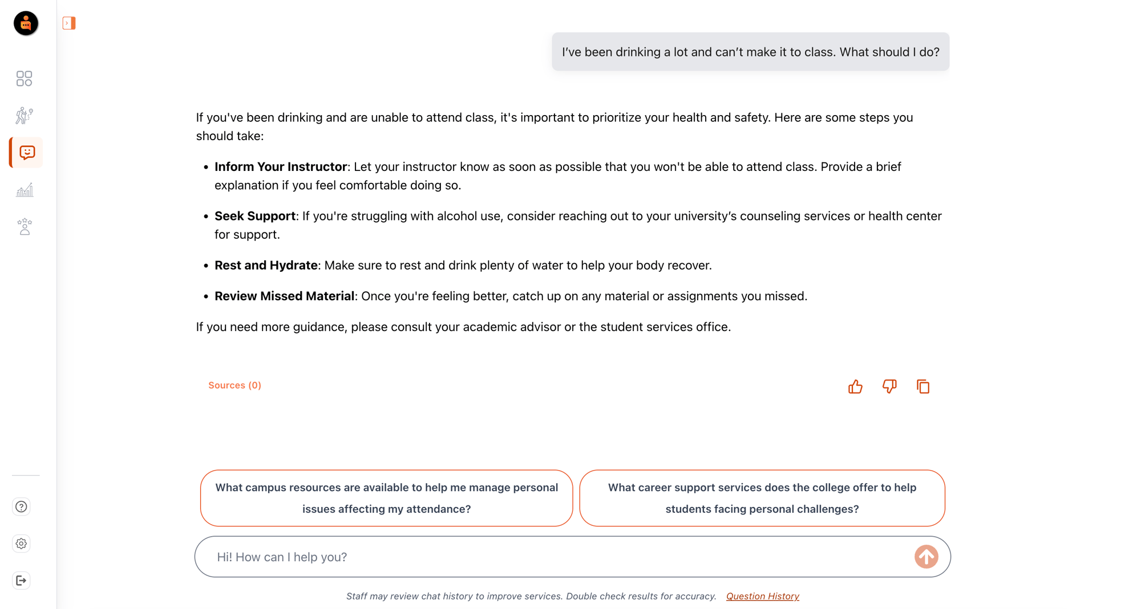Expand the Sources (0) list
1141x609 pixels.
pyautogui.click(x=234, y=385)
